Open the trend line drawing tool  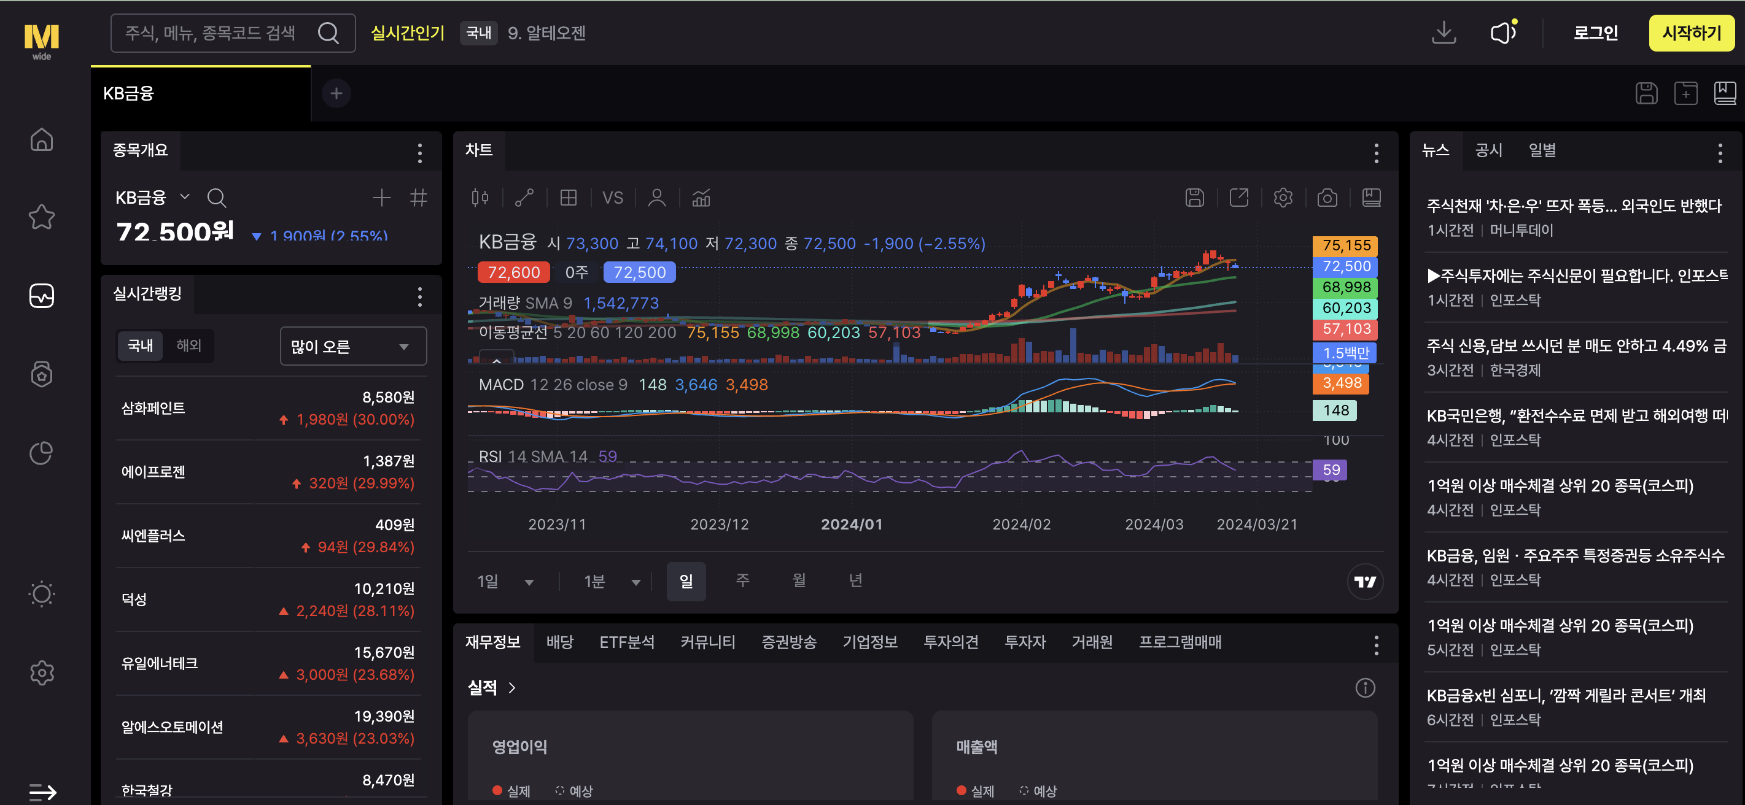tap(524, 198)
